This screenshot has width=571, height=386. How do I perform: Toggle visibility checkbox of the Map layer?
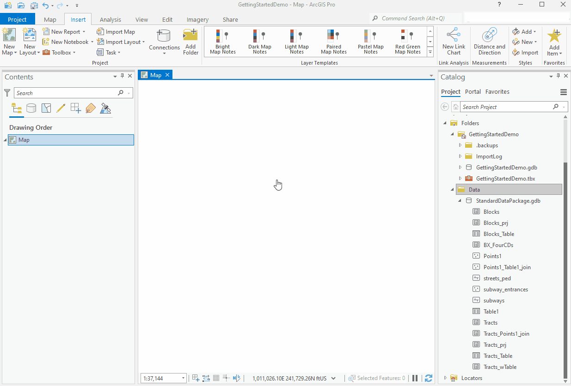[x=12, y=139]
